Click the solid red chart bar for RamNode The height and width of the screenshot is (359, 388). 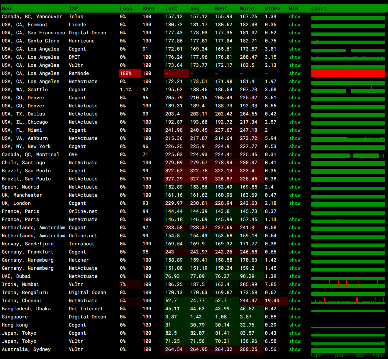click(348, 73)
